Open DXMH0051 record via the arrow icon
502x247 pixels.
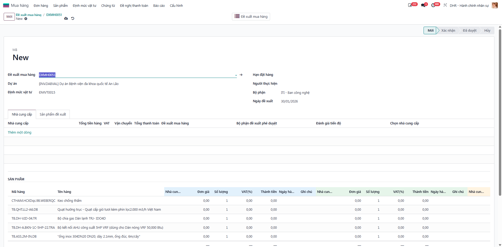pos(241,75)
